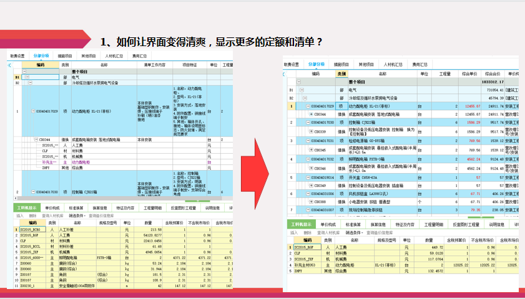Select 其他项目 tab in left screenshot
Image resolution: width=525 pixels, height=299 pixels.
click(89, 56)
